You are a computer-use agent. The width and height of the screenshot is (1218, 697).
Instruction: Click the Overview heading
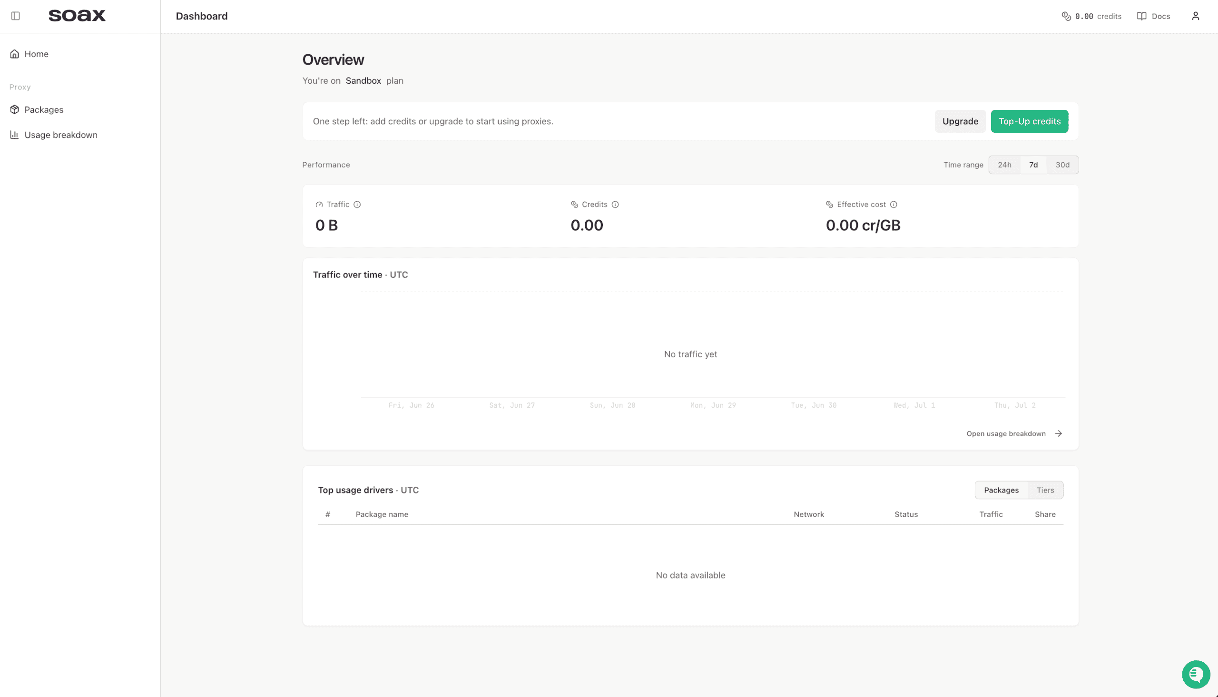[333, 60]
